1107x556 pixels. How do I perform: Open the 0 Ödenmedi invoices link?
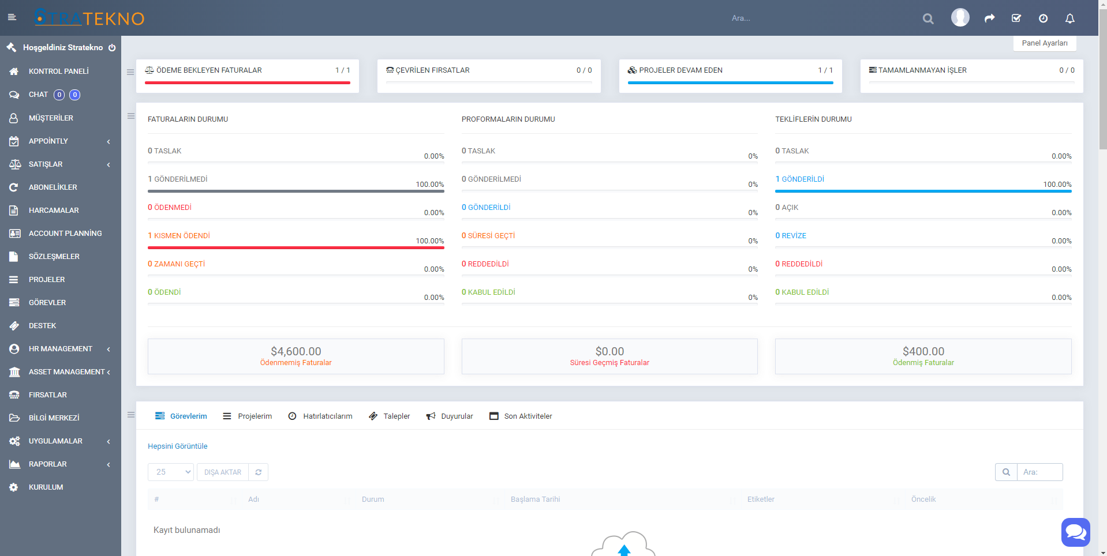click(170, 208)
